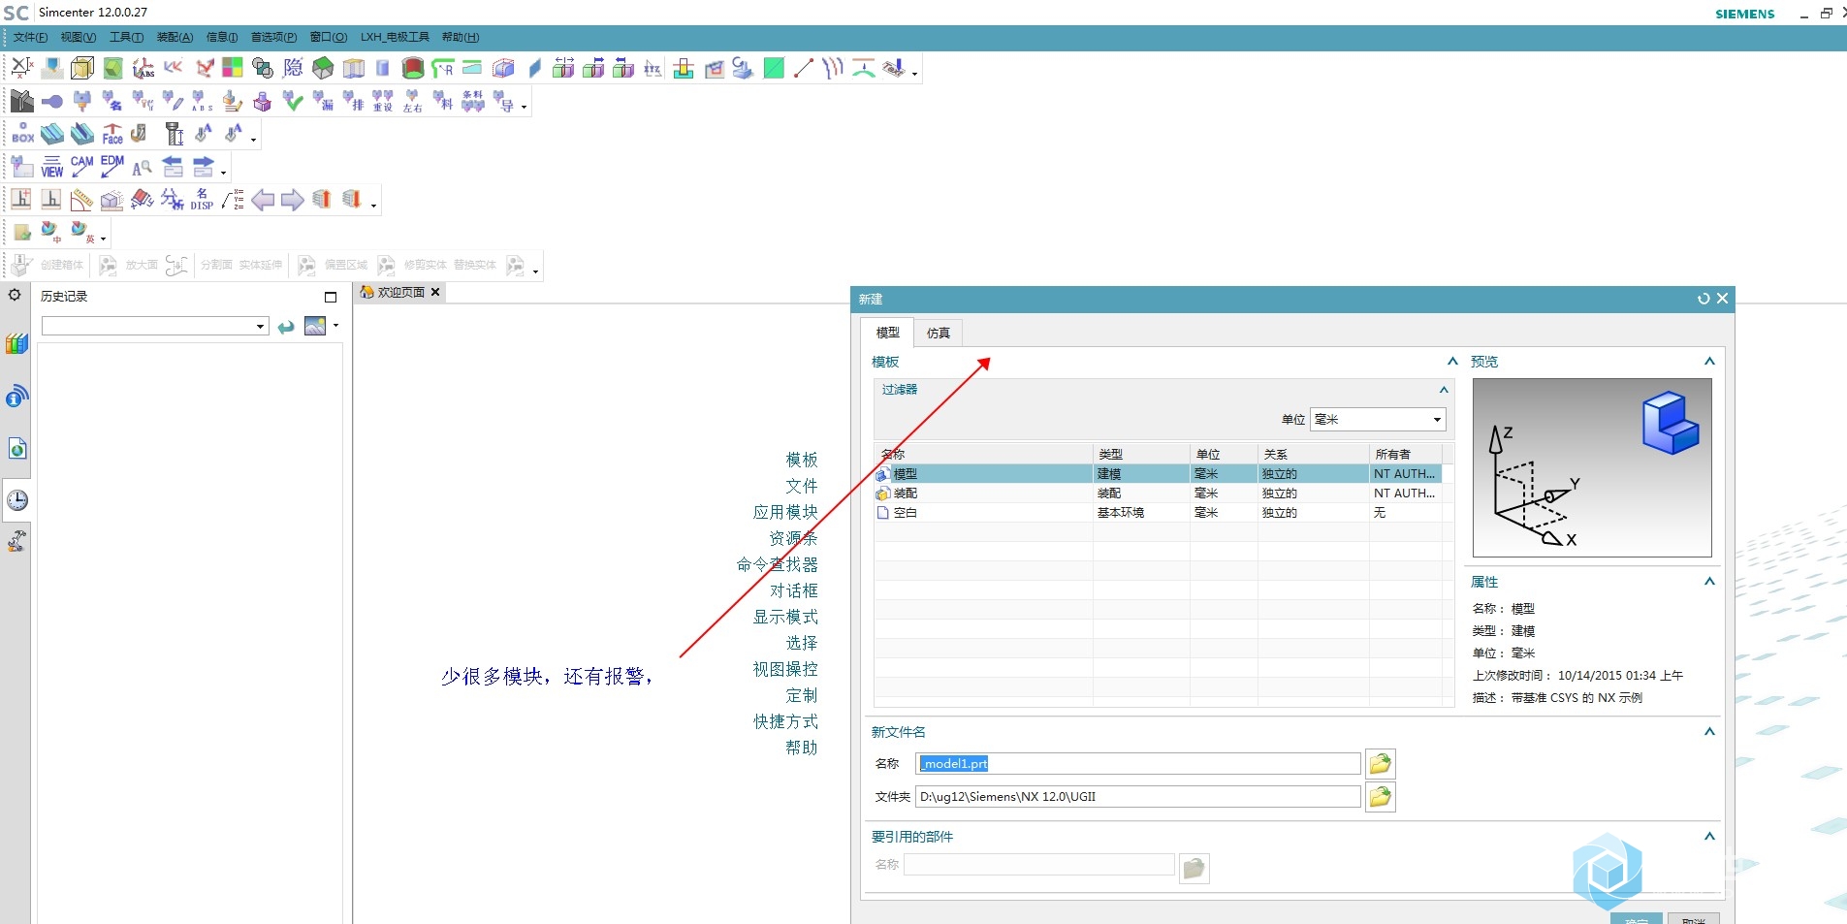
Task: Click the right purple arrow icon
Action: pos(293,200)
